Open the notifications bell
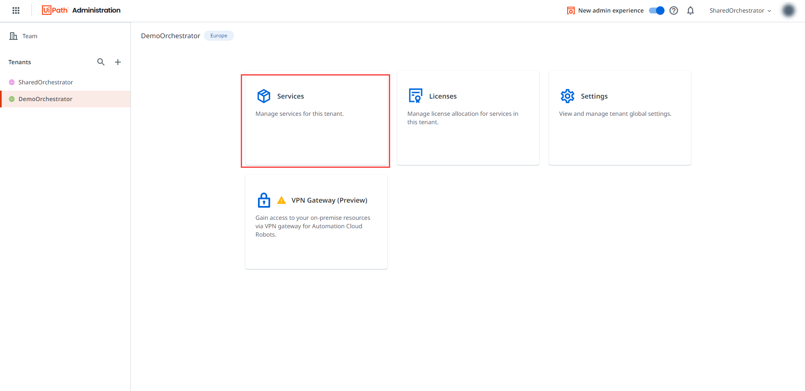805x391 pixels. (x=690, y=10)
